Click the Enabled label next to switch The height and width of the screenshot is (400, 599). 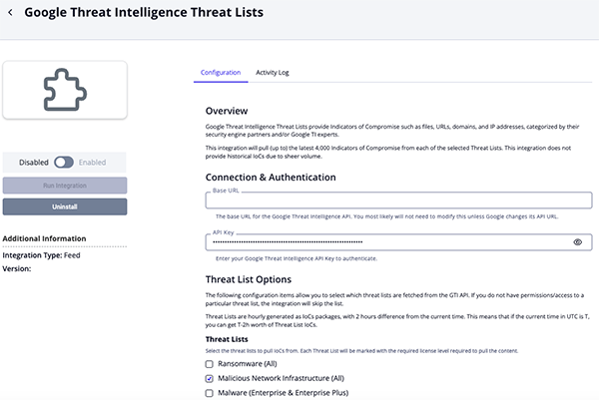point(92,163)
